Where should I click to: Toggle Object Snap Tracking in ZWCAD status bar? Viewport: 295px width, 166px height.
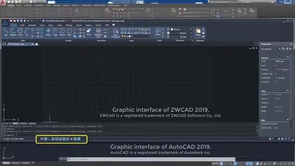pyautogui.click(x=60, y=139)
